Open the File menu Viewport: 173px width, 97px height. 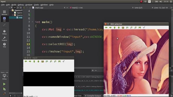click(x=3, y=5)
